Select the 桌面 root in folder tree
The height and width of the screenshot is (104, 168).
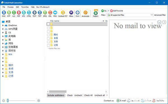[8, 22]
